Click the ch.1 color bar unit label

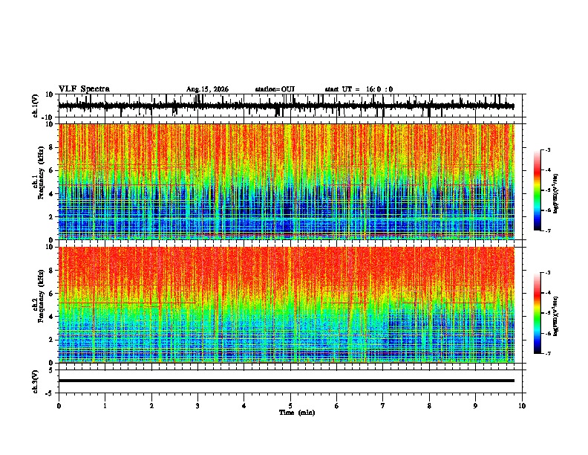(x=556, y=194)
